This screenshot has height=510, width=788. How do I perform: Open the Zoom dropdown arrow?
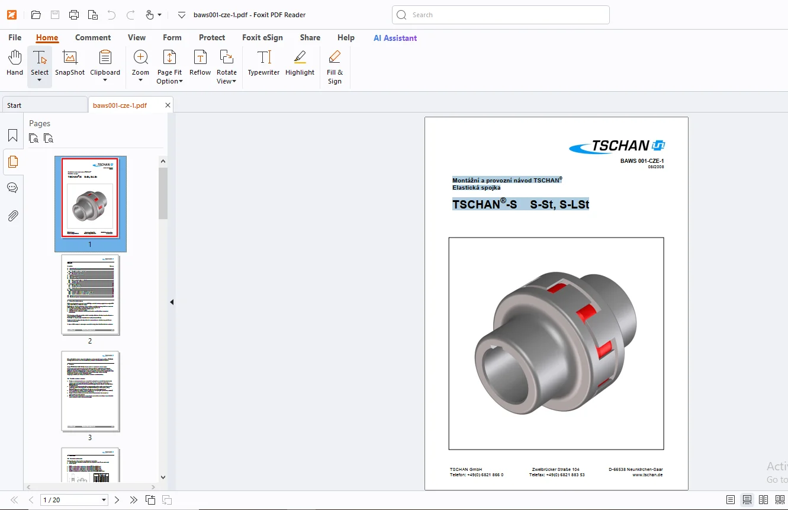pyautogui.click(x=141, y=80)
